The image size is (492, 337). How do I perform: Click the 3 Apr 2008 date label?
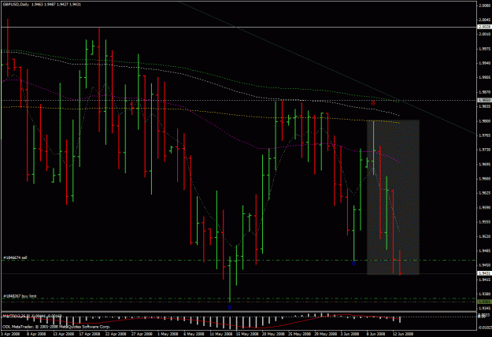click(x=10, y=334)
